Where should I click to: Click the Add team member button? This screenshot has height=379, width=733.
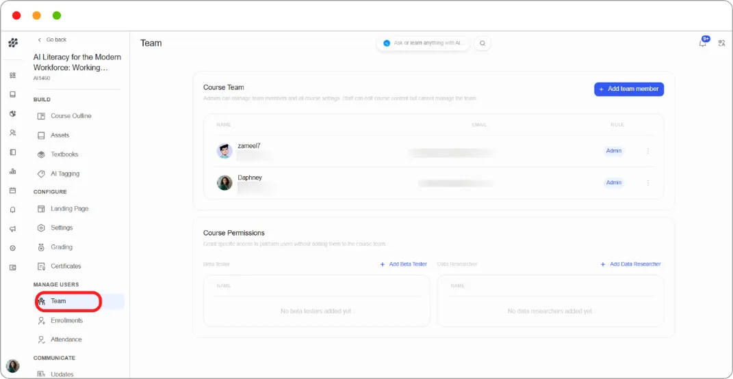click(629, 89)
